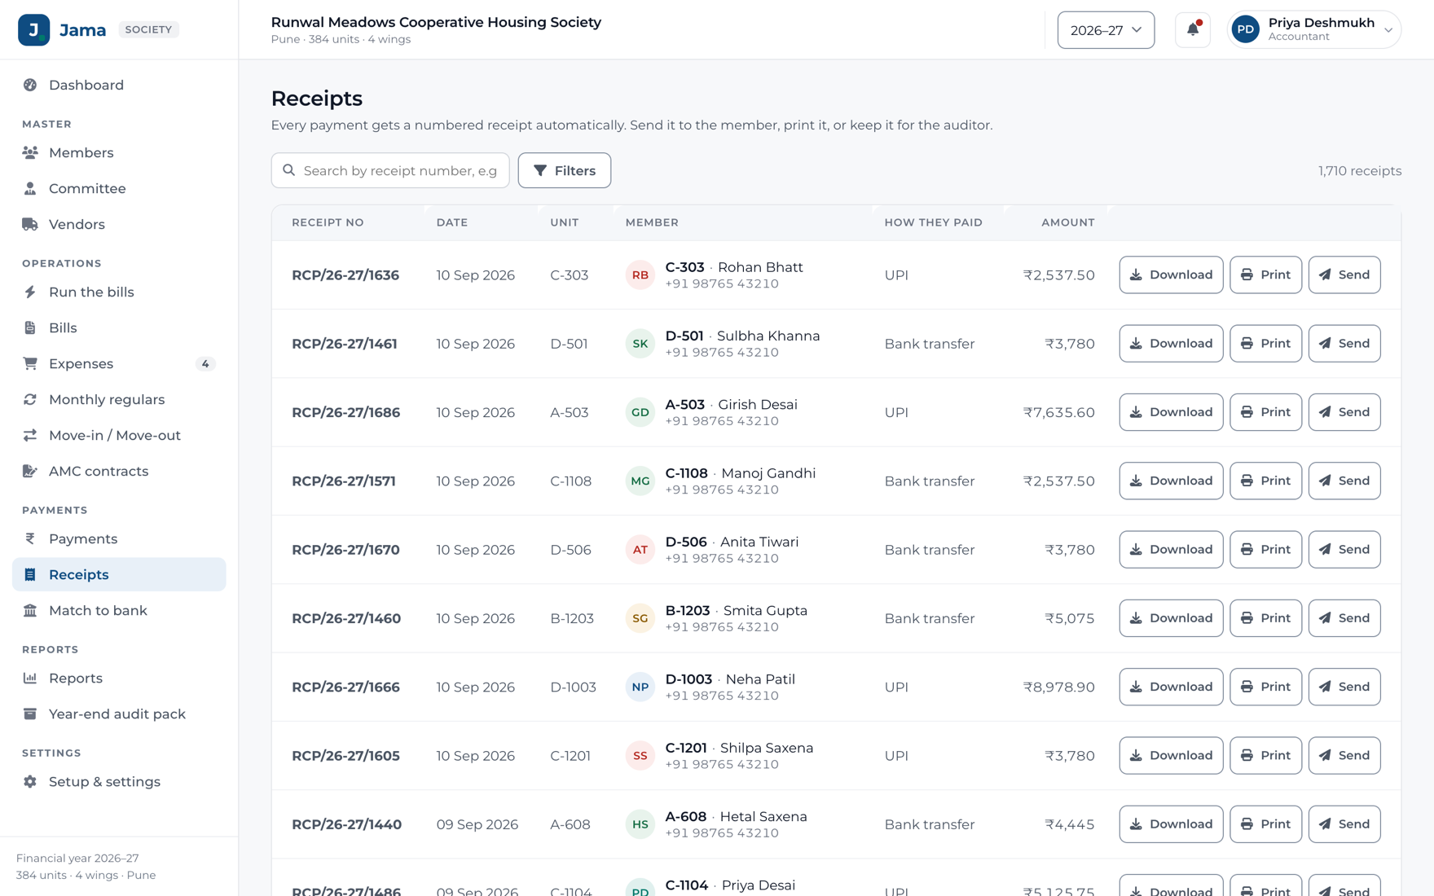
Task: Download receipt for Manoj Gandhi
Action: [x=1171, y=481]
